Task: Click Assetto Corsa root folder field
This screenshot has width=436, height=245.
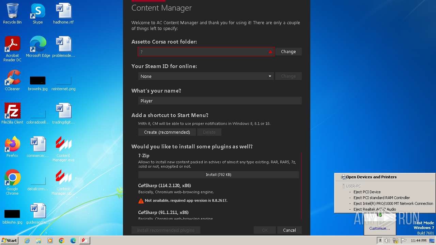Action: [206, 52]
